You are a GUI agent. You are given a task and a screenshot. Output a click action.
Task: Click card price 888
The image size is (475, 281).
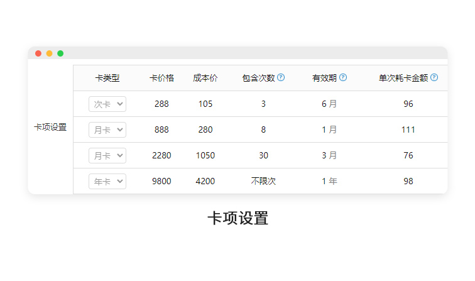[161, 129]
